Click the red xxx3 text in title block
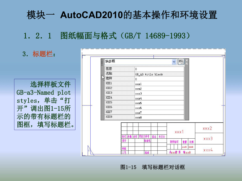This screenshot has height=181, width=242. 208,139
